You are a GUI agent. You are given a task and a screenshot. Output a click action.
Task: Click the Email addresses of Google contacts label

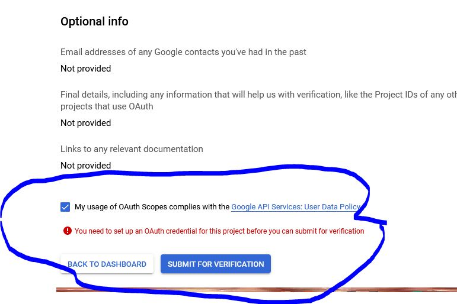coord(183,52)
